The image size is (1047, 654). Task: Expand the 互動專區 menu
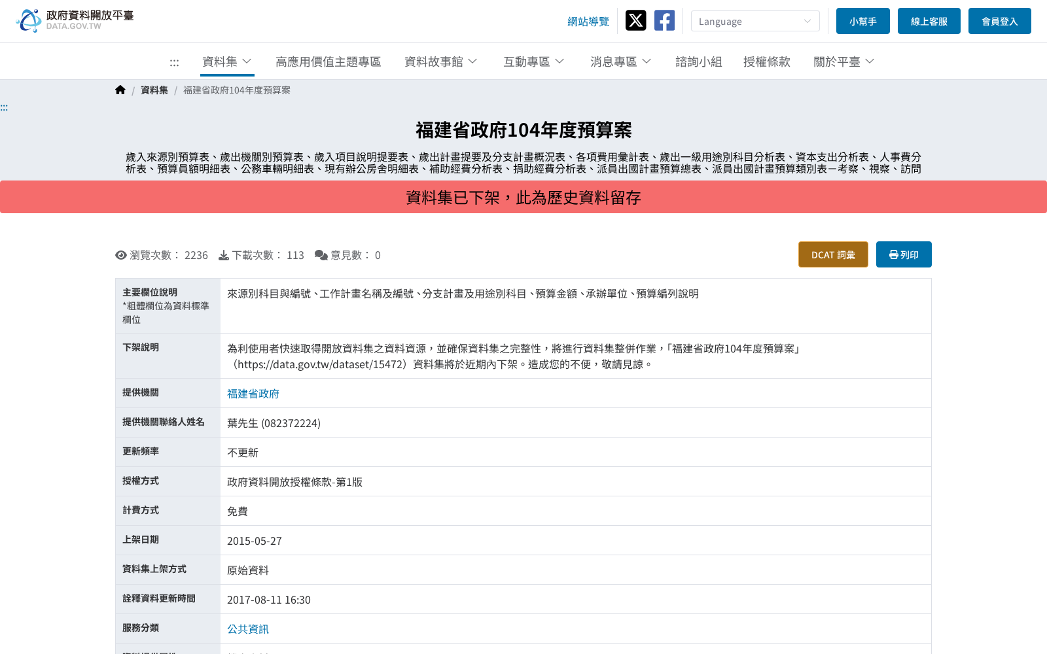coord(534,61)
